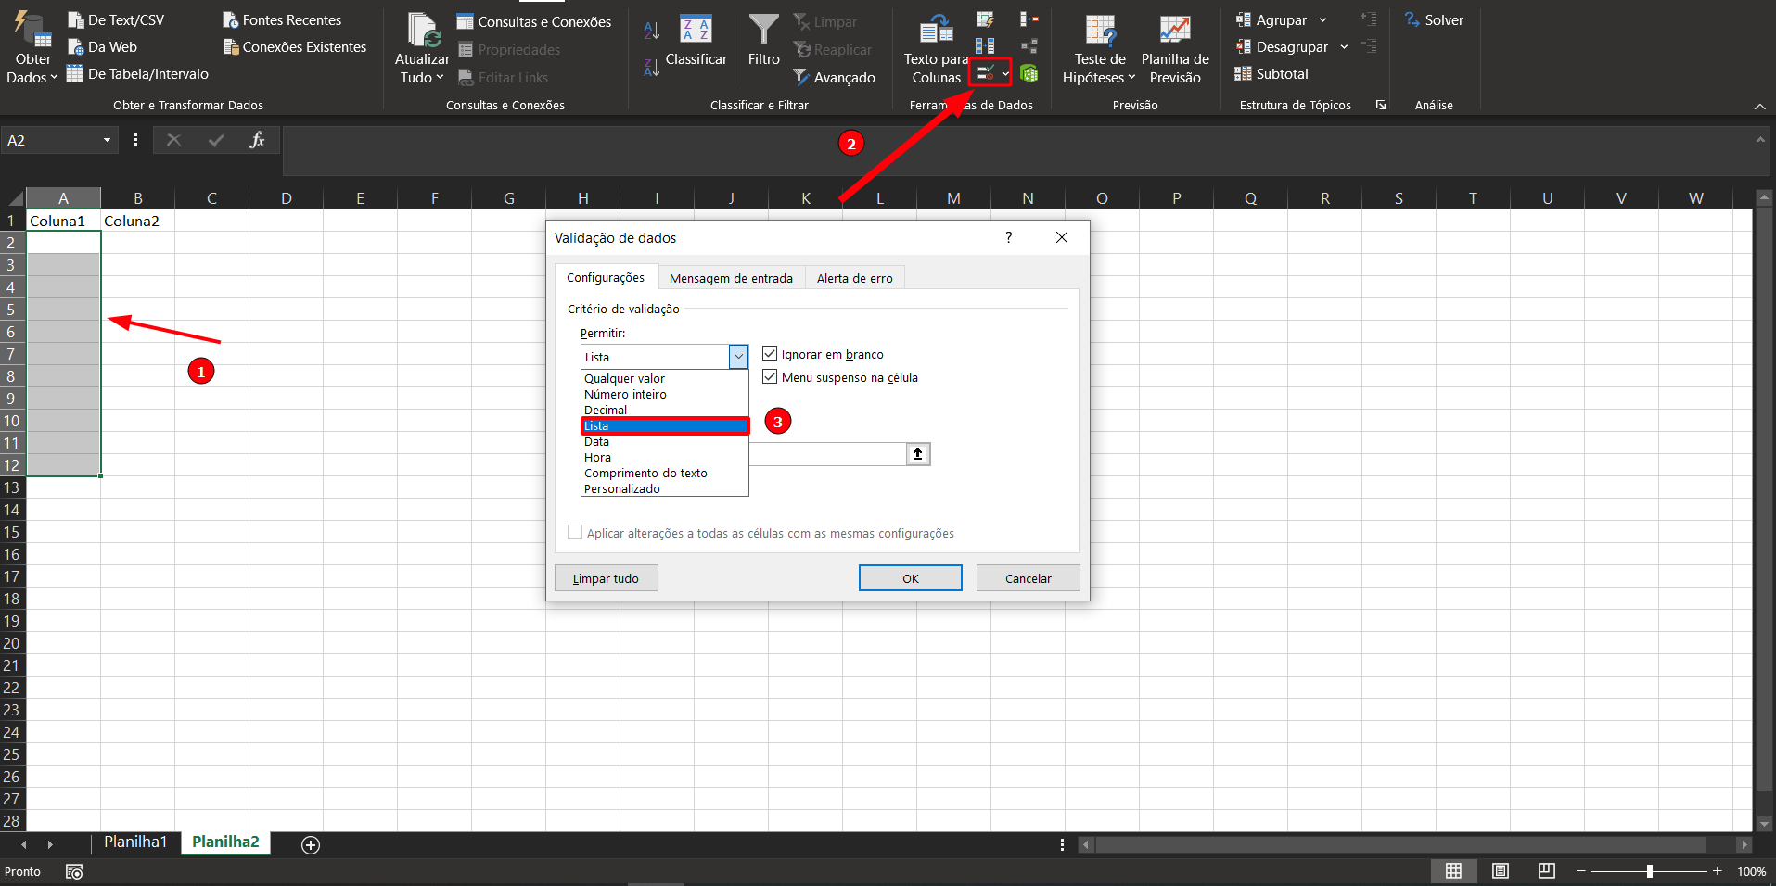This screenshot has height=886, width=1776.
Task: Sort A to Z ascending
Action: click(x=652, y=31)
